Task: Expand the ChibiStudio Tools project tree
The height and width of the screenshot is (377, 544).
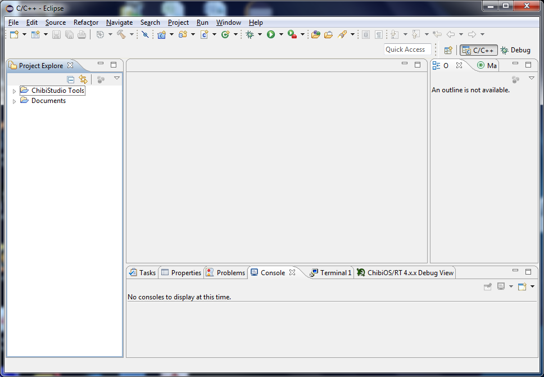Action: tap(15, 91)
